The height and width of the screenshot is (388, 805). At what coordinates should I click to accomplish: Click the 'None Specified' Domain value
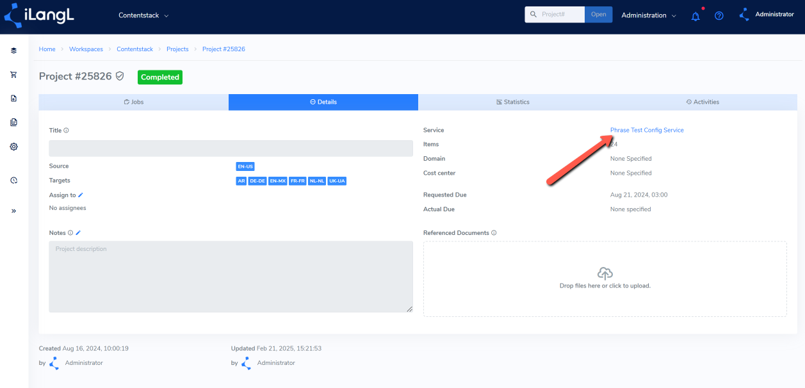tap(631, 158)
